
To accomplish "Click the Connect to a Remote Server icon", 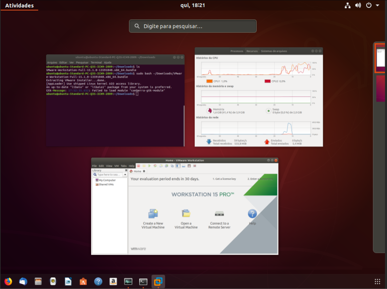I will (219, 214).
